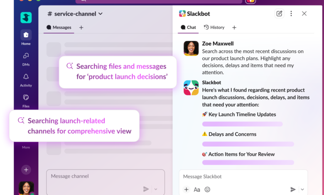Click More in the sidebar
This screenshot has height=195, width=324.
(26, 147)
